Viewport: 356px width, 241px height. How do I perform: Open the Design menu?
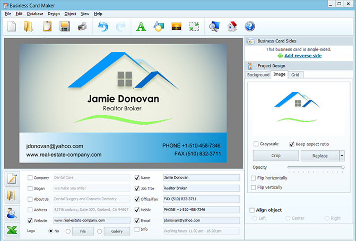[x=54, y=14]
